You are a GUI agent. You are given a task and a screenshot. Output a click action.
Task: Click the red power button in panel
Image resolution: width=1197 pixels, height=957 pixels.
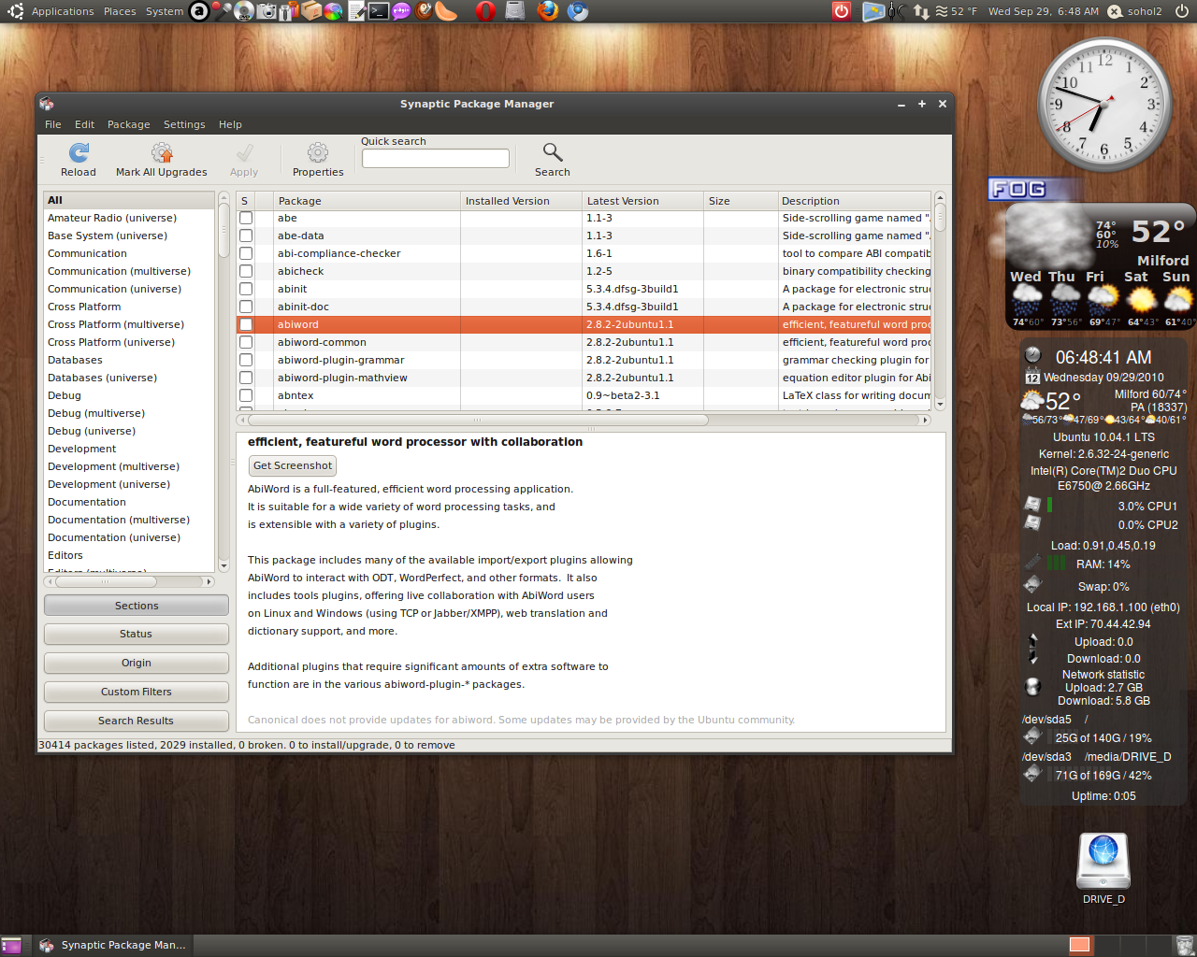point(842,11)
